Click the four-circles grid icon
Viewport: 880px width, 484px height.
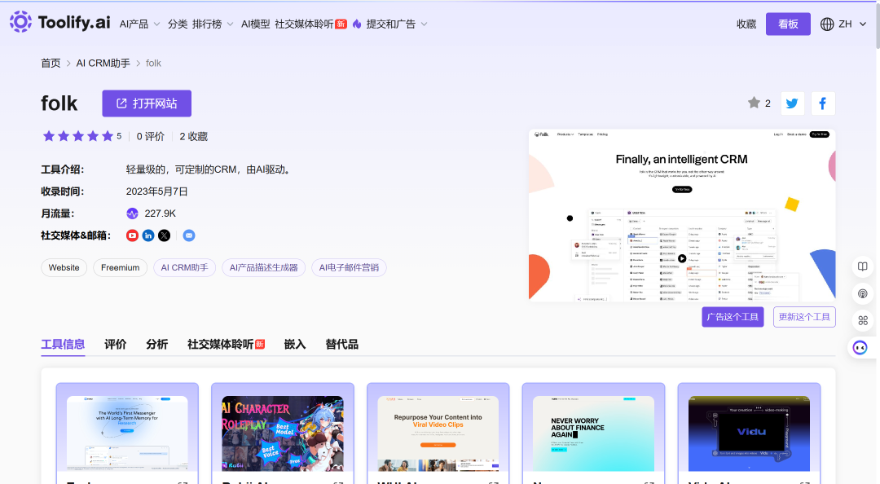click(x=863, y=320)
